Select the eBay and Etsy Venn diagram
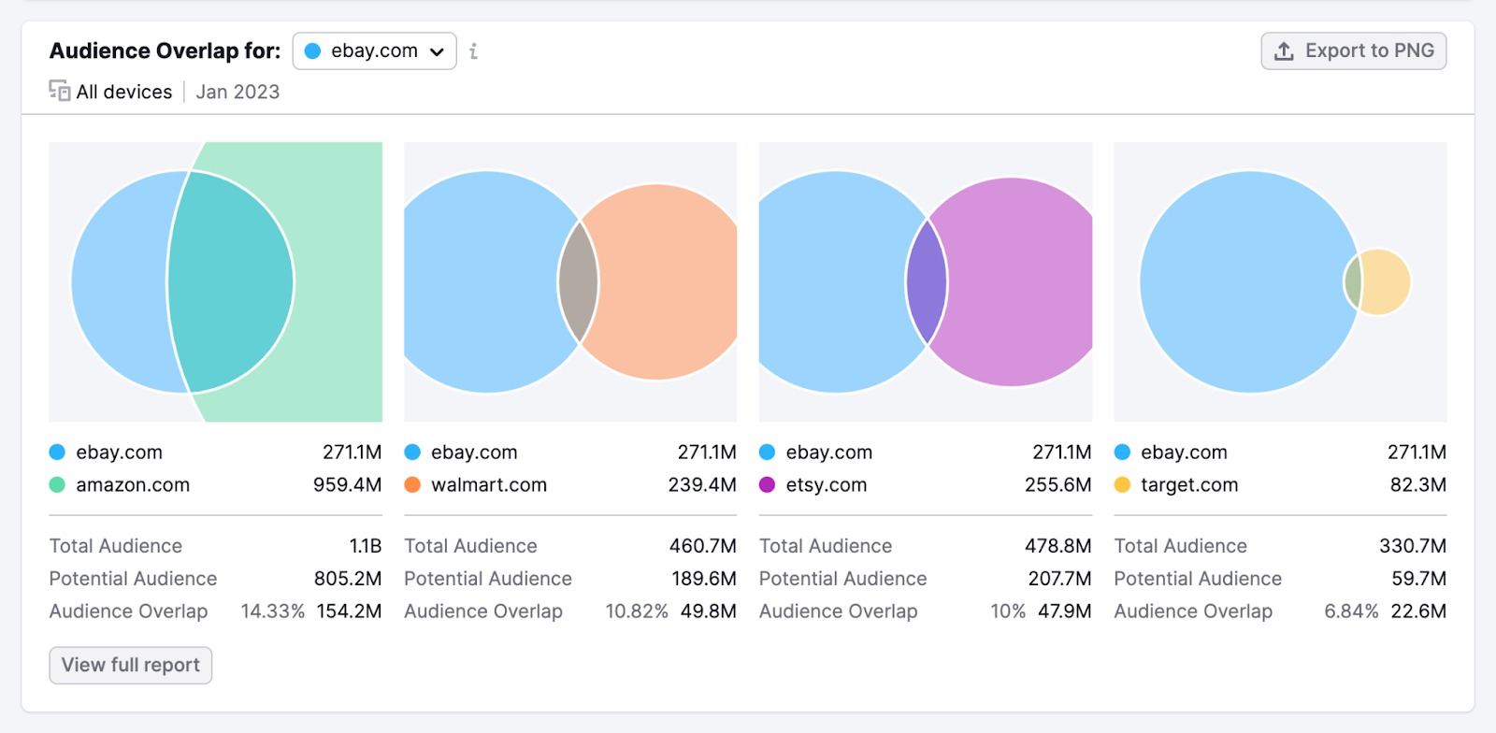The height and width of the screenshot is (733, 1496). coord(926,281)
